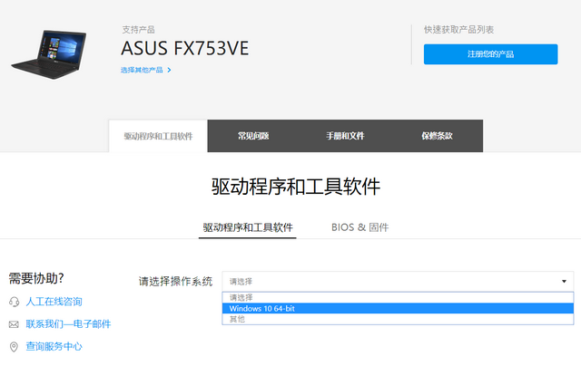Go to the 保修条款 tab

point(437,136)
